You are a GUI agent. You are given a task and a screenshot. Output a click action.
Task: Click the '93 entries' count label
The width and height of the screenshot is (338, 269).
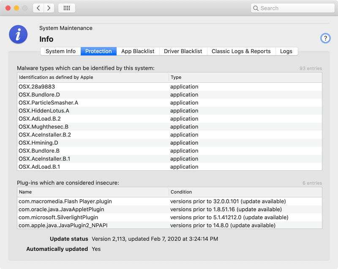point(311,68)
